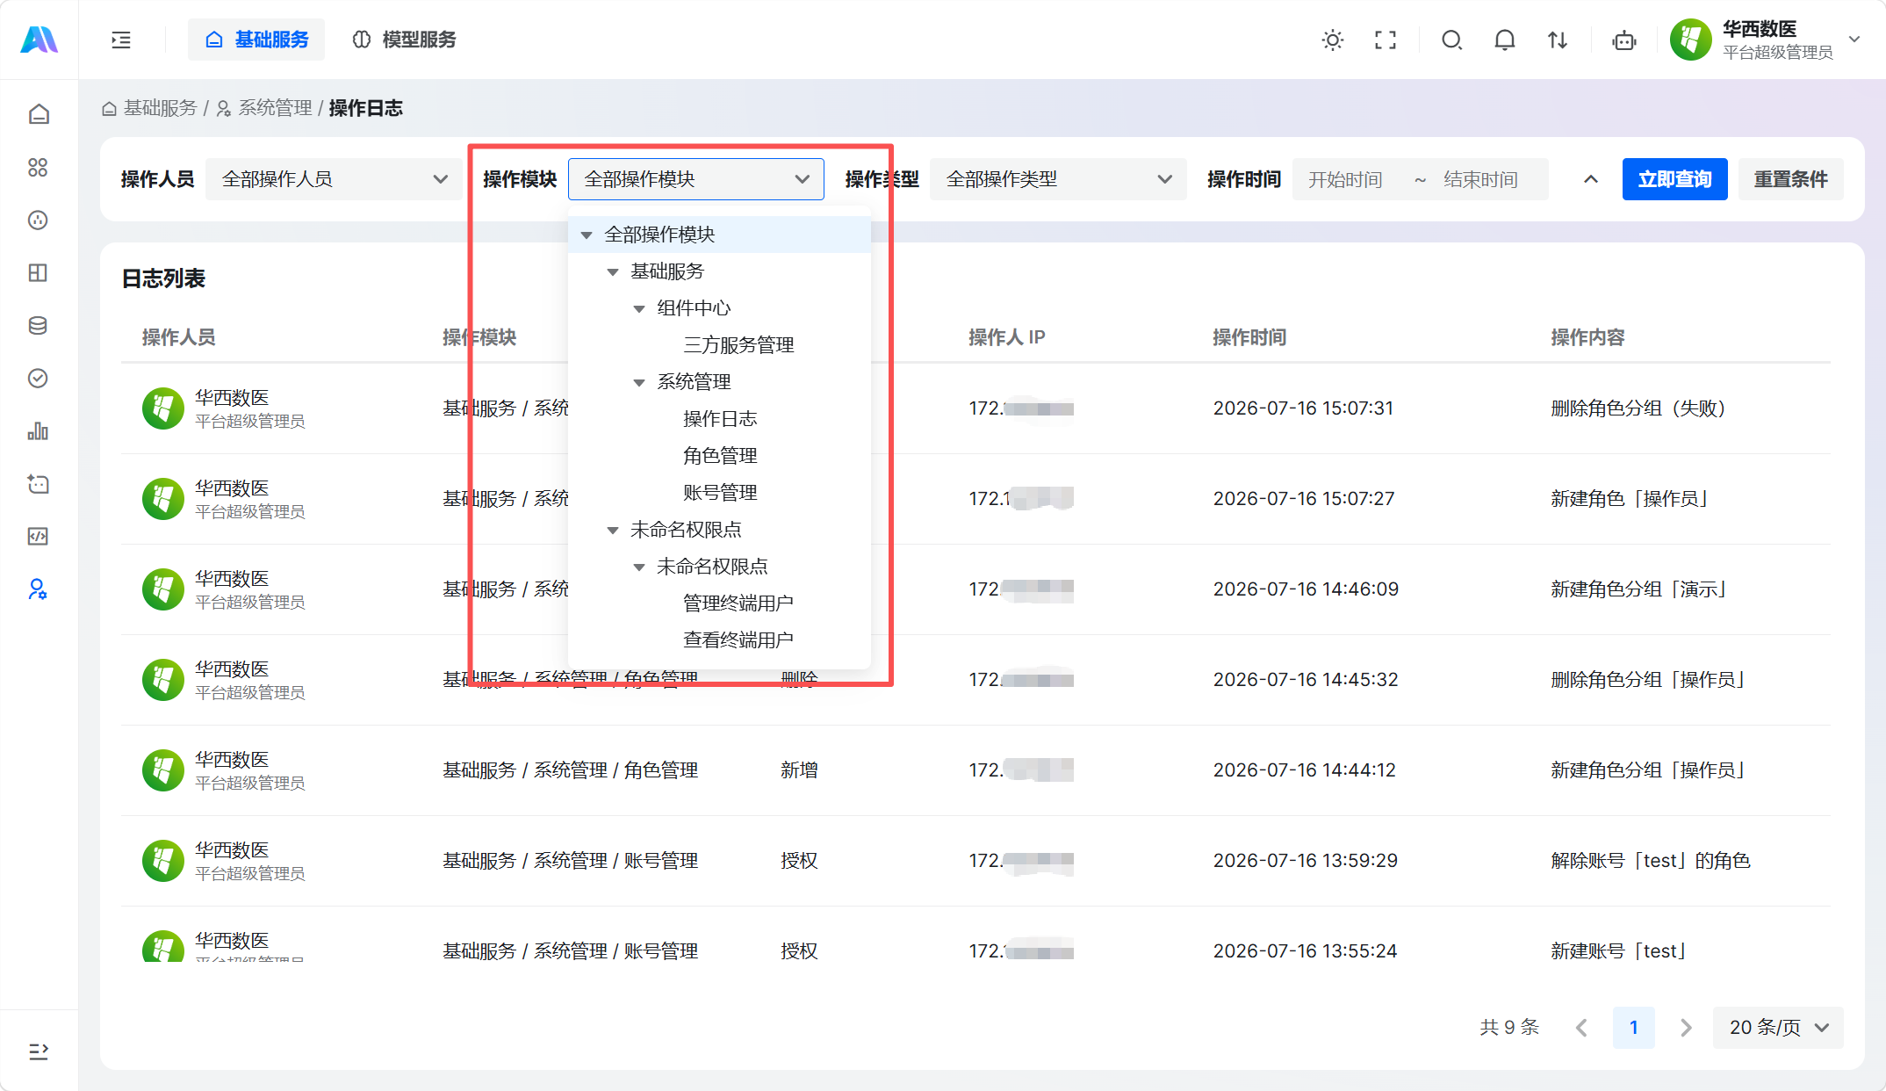Click 操作人 IP column header
This screenshot has width=1886, height=1091.
pyautogui.click(x=1006, y=337)
